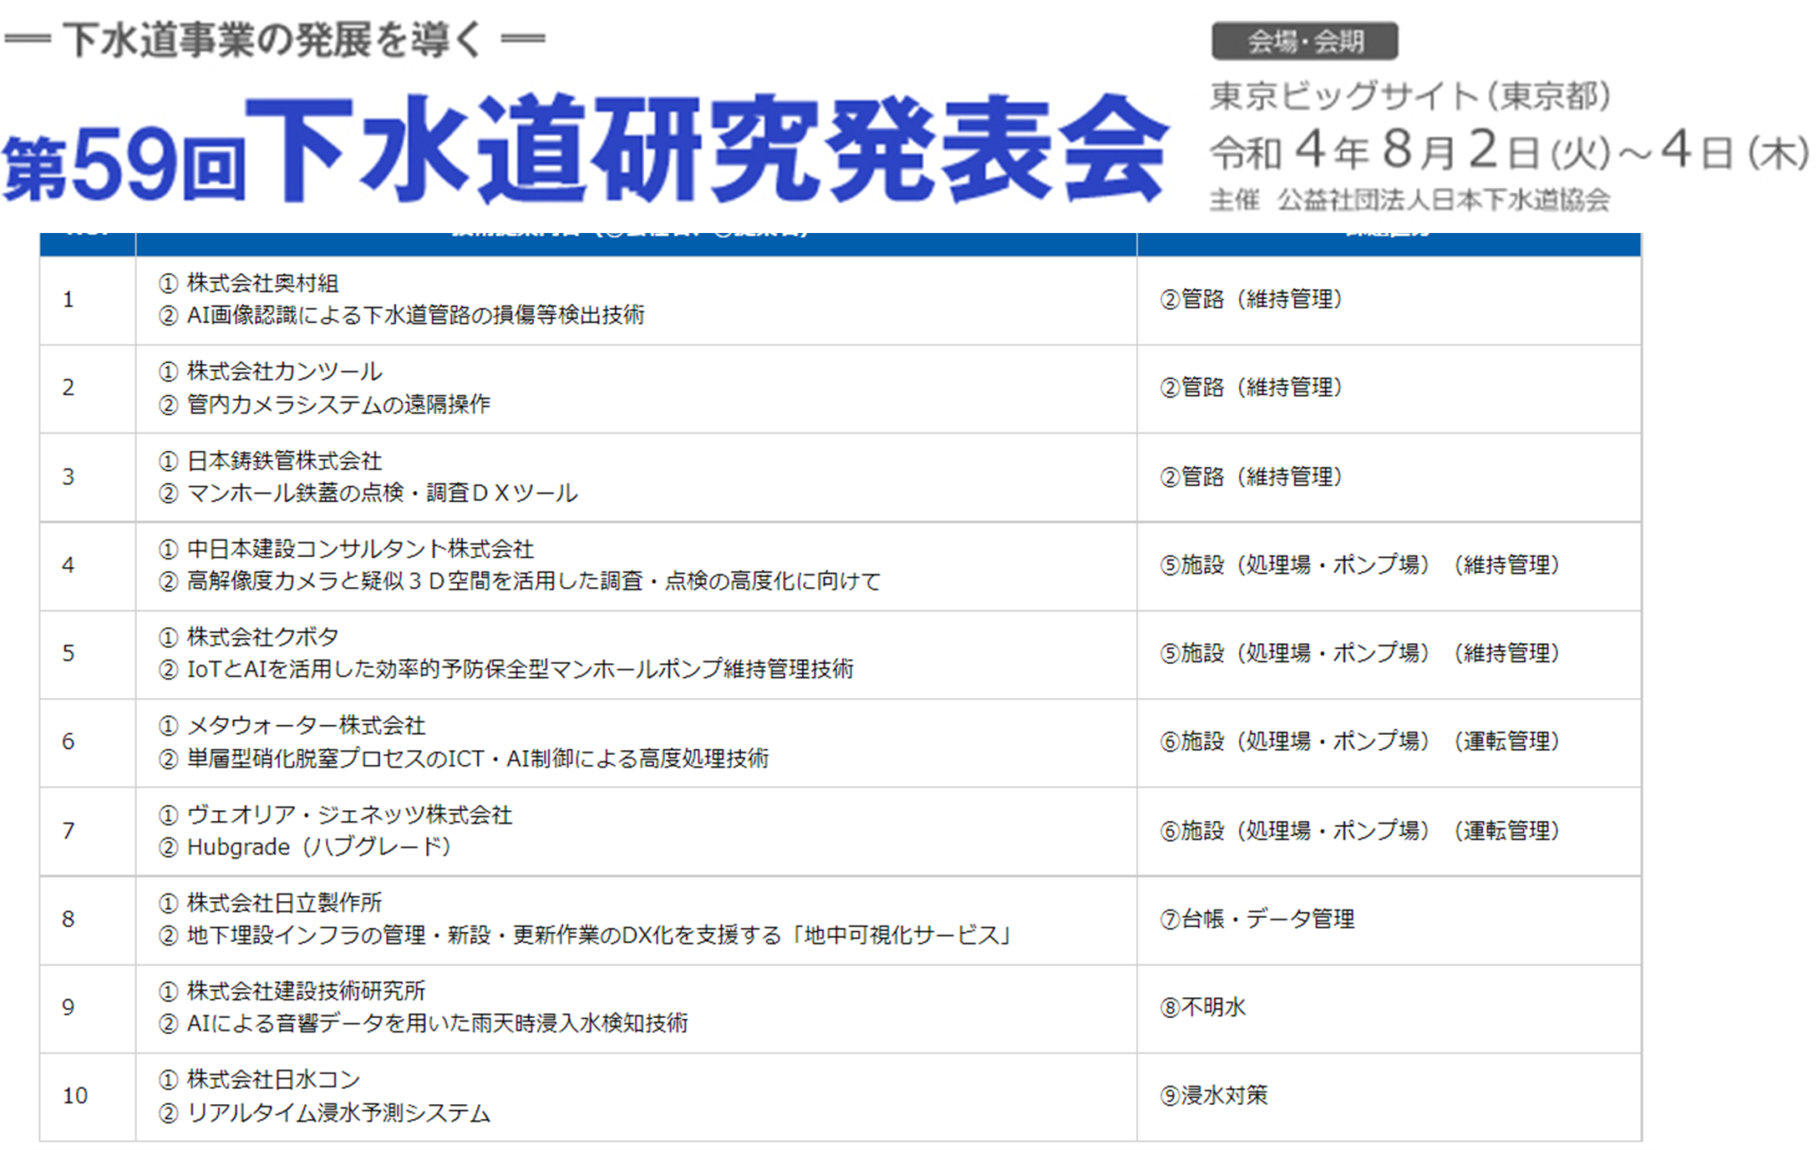Select 中日本建設コンサルタント株式会社 entry

point(360,550)
